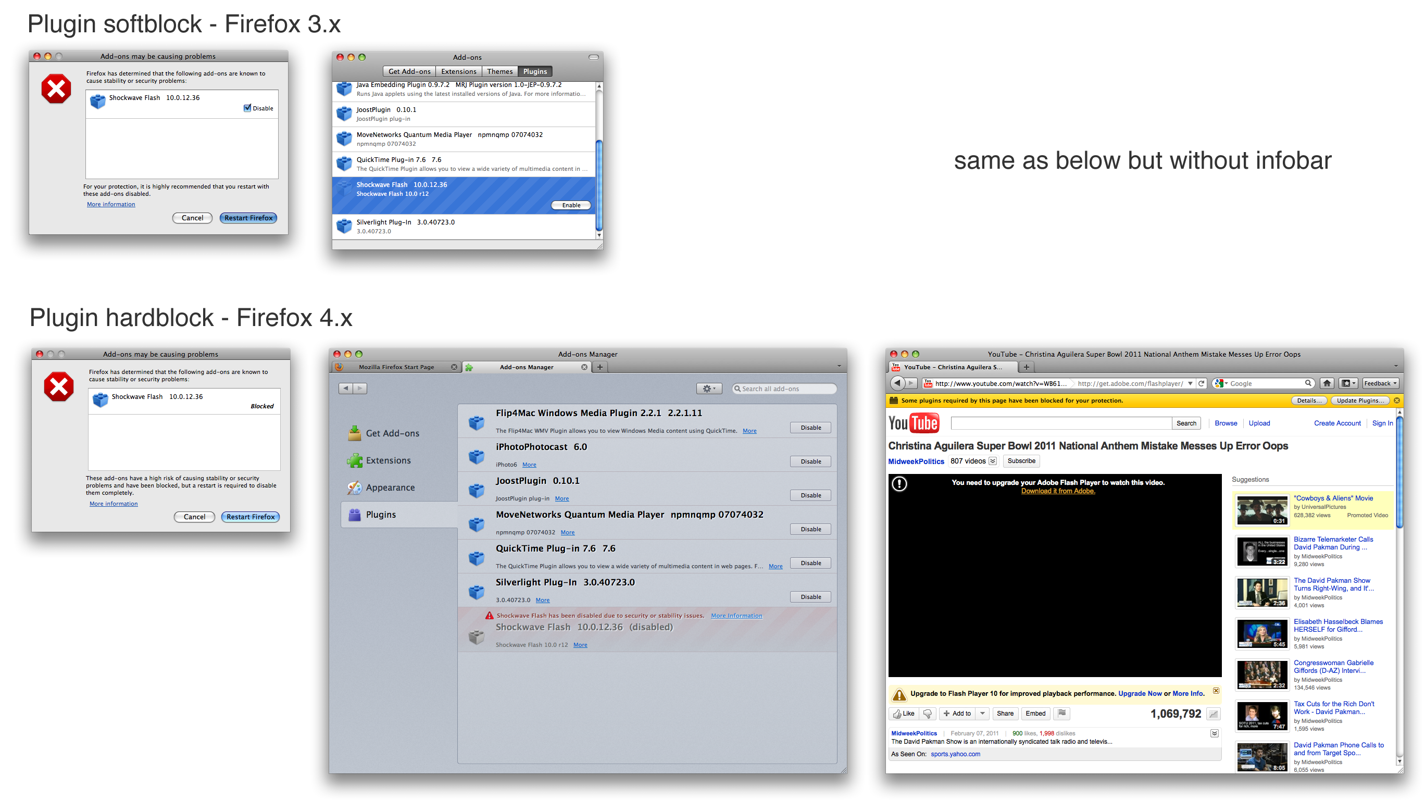Open a new tab in Add-ons Manager window
Image resolution: width=1425 pixels, height=800 pixels.
coord(599,367)
